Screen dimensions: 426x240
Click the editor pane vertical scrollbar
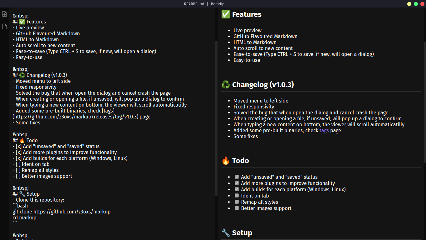[x=216, y=118]
